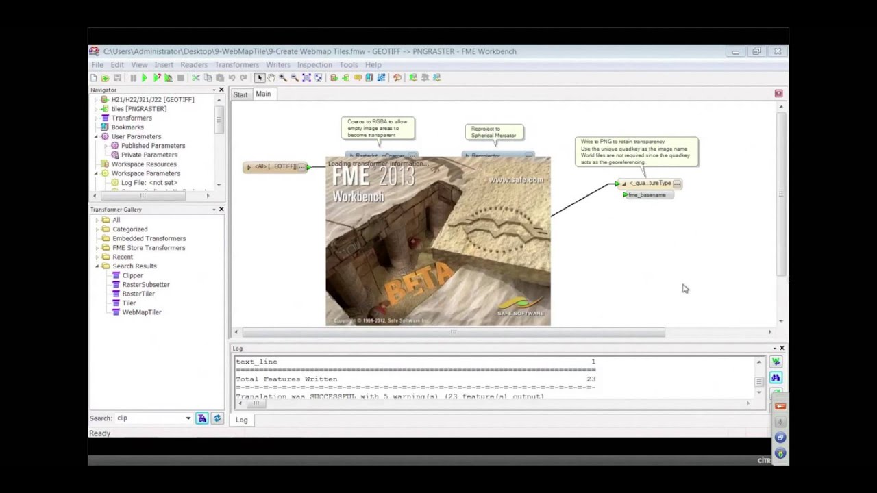
Task: Add a reader from the toolbar icon
Action: pos(334,78)
